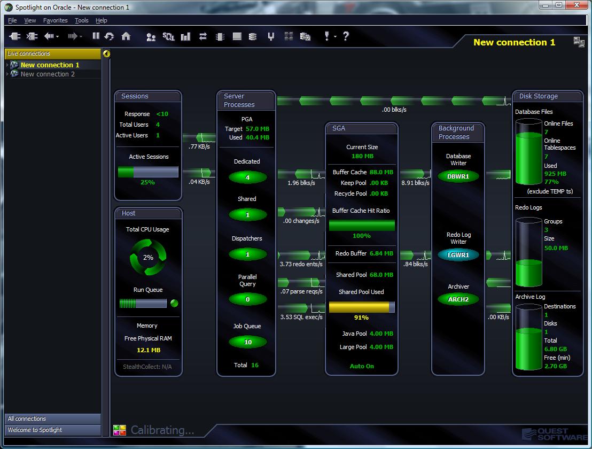The width and height of the screenshot is (592, 449).
Task: Open the sessions users icon in toolbar
Action: pyautogui.click(x=151, y=37)
